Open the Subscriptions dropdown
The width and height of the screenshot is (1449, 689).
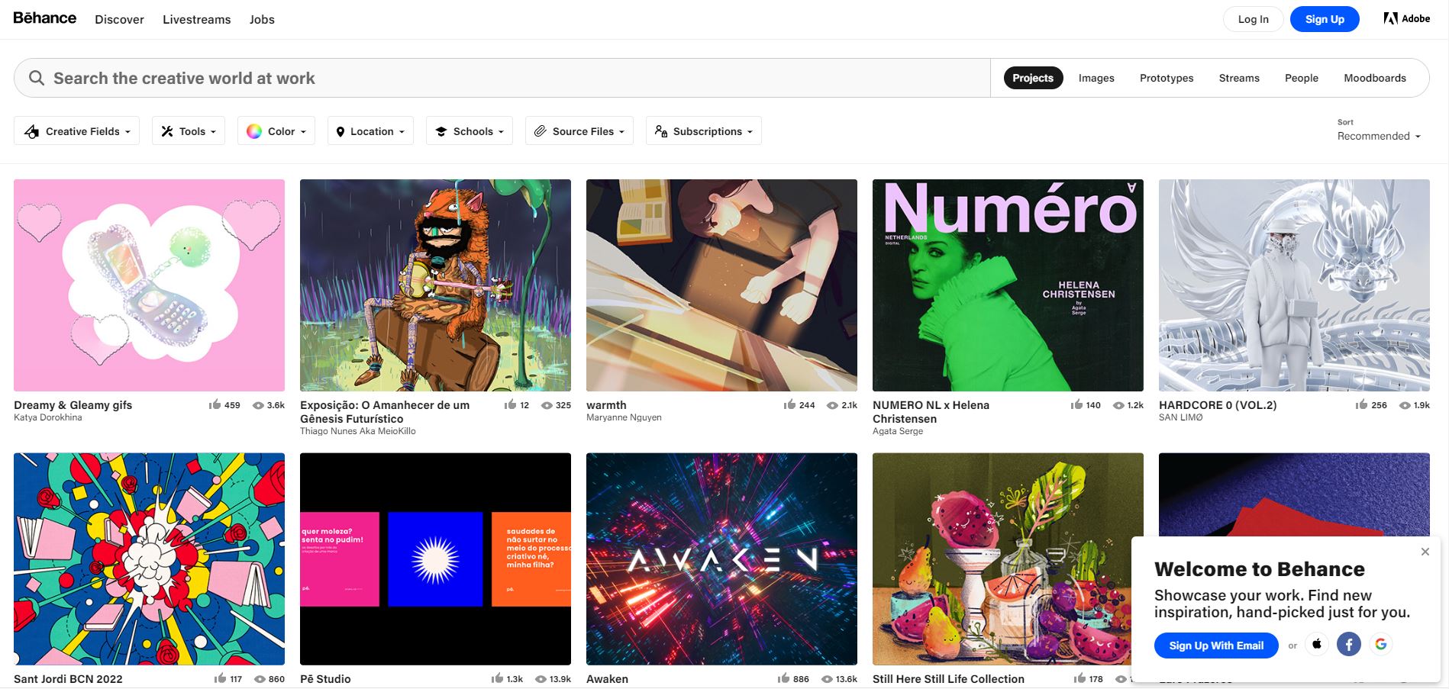[702, 130]
